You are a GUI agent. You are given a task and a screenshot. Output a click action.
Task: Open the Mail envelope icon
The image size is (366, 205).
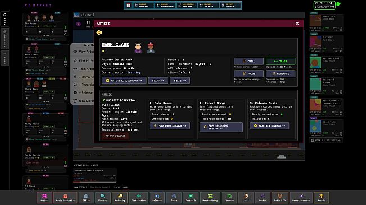(x=76, y=15)
